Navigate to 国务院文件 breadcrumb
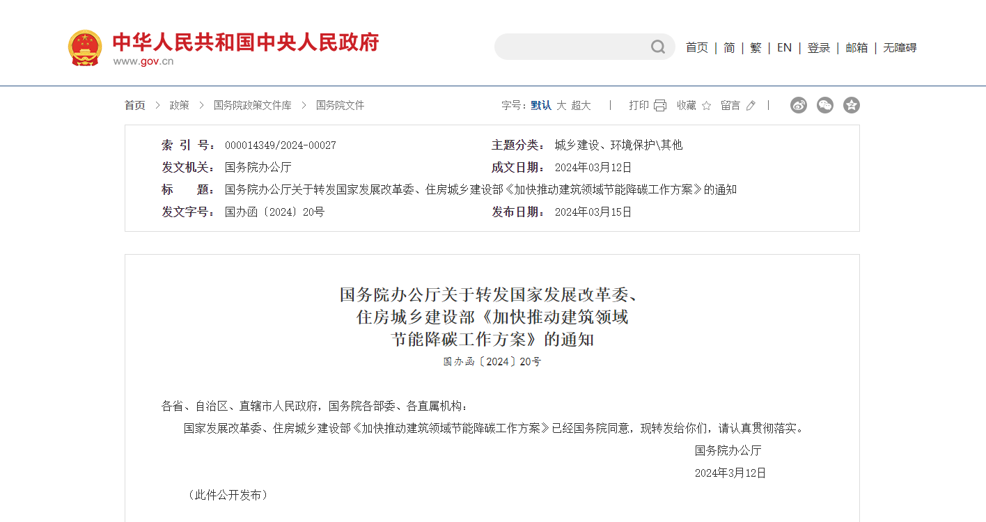 coord(340,105)
